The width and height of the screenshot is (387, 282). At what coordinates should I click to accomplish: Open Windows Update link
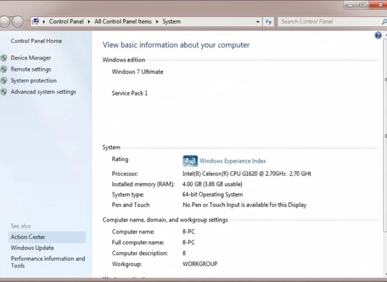(x=32, y=248)
